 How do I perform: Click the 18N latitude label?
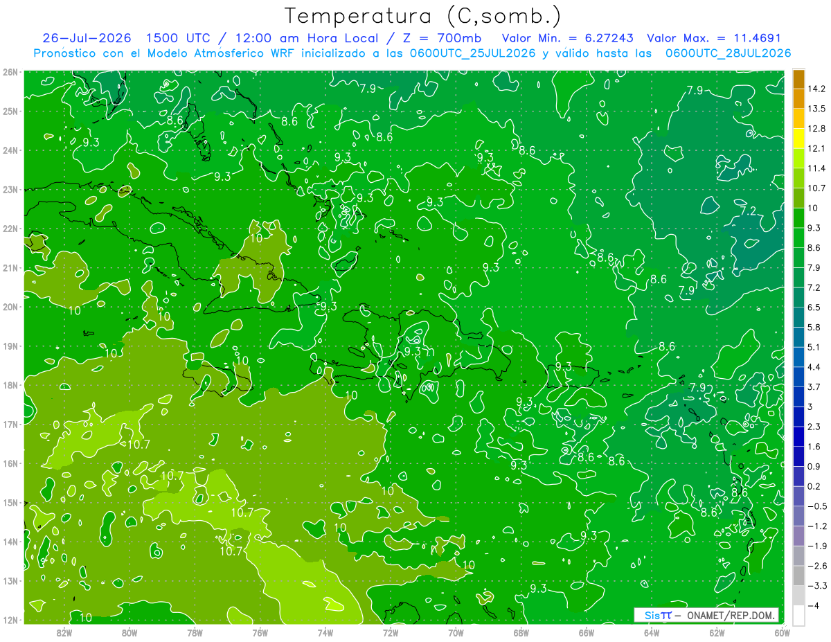(x=10, y=385)
